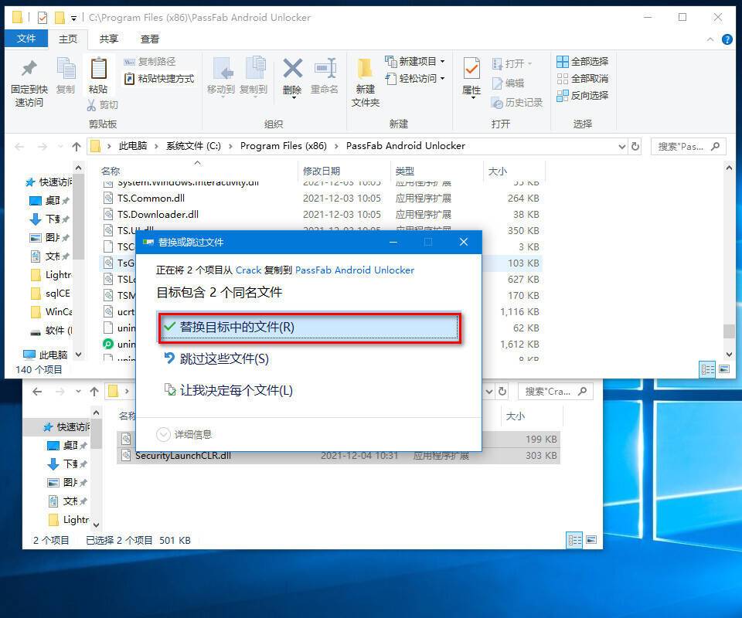Click the 粘贴 paste icon in ribbon
This screenshot has height=618, width=742.
pyautogui.click(x=98, y=71)
